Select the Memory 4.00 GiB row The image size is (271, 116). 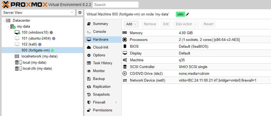(x=196, y=33)
